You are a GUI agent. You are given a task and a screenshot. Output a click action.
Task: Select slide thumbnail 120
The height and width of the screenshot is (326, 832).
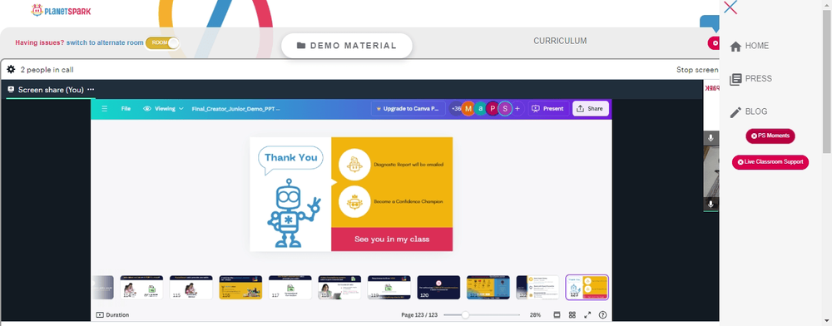(438, 287)
